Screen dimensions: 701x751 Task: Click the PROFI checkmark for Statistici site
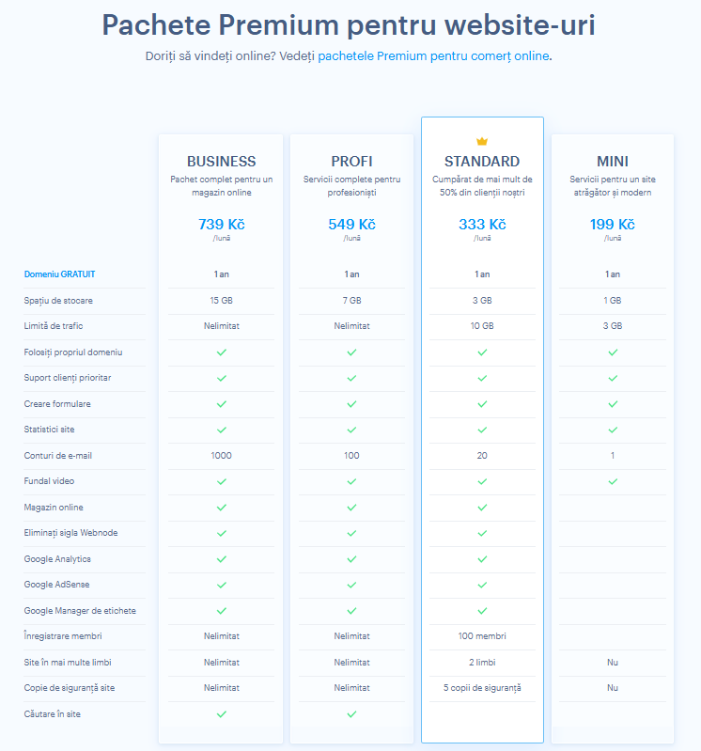point(351,430)
